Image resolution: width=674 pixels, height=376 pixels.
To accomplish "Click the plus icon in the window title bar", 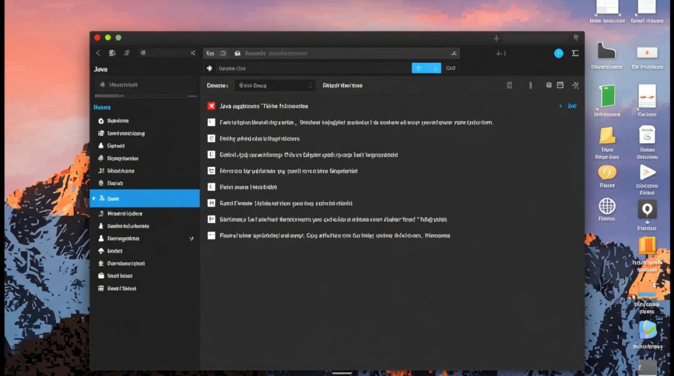I will click(x=496, y=38).
